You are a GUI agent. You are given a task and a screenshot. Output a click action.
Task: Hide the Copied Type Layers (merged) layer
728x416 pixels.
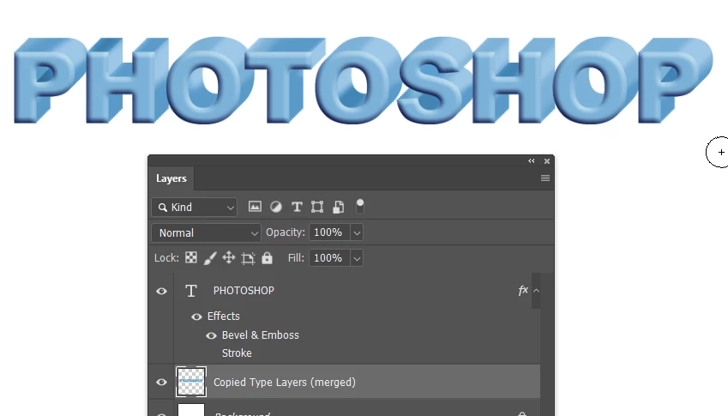point(161,382)
